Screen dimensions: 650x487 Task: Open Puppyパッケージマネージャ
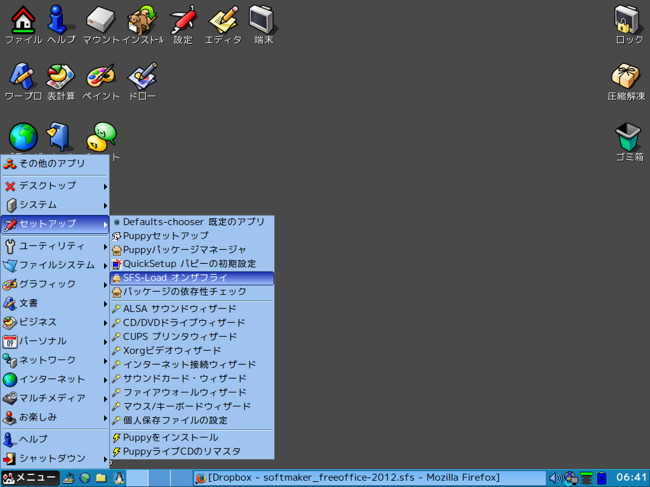[192, 250]
